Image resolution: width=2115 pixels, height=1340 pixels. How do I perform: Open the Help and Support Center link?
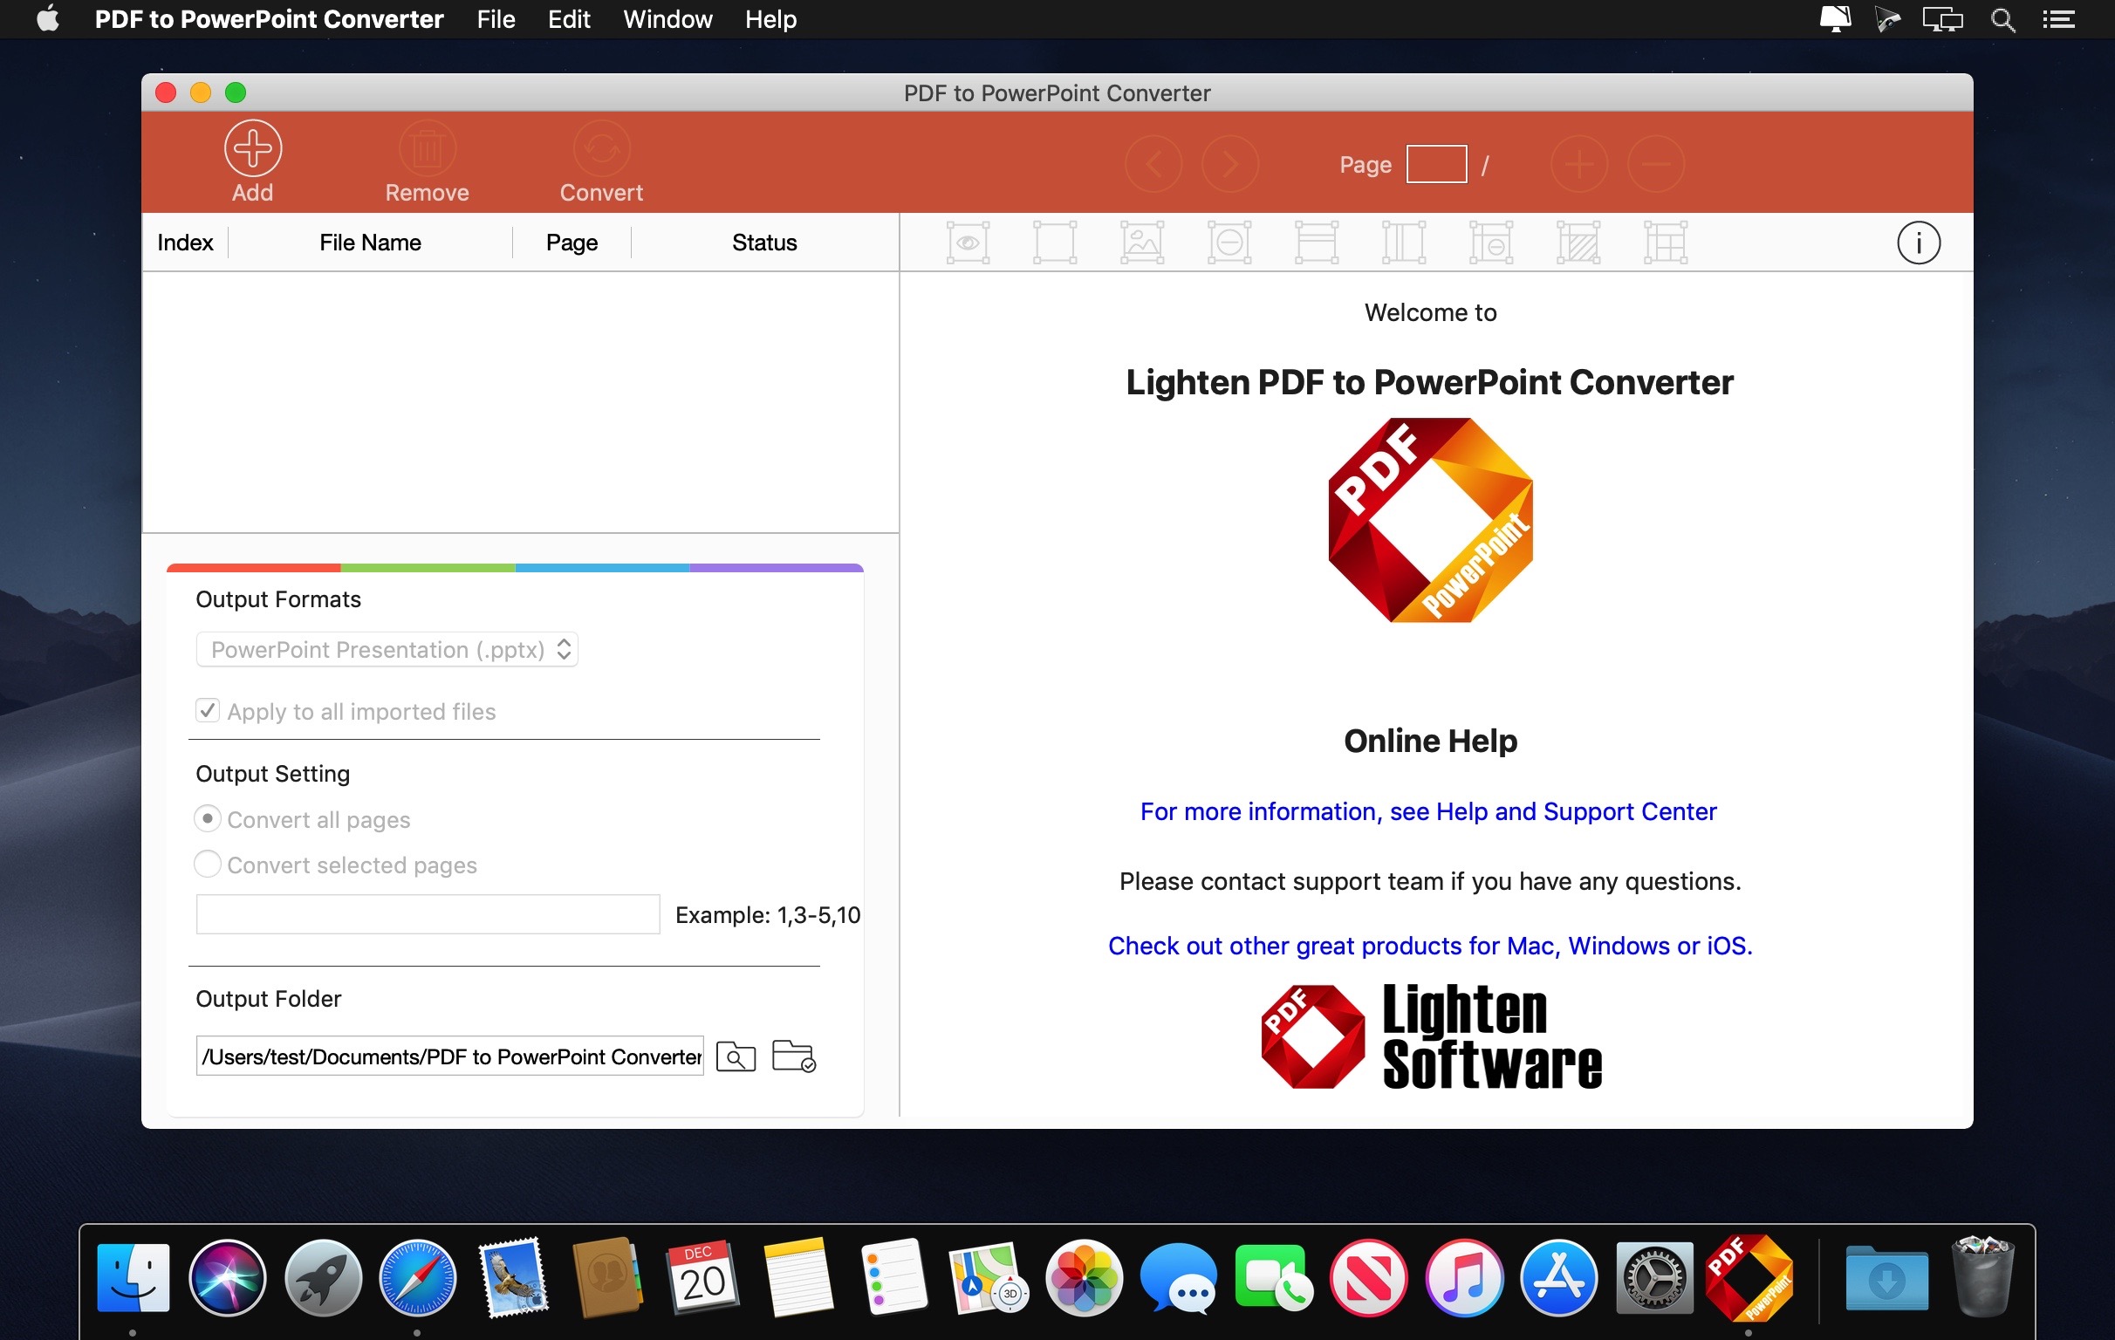pos(1428,811)
